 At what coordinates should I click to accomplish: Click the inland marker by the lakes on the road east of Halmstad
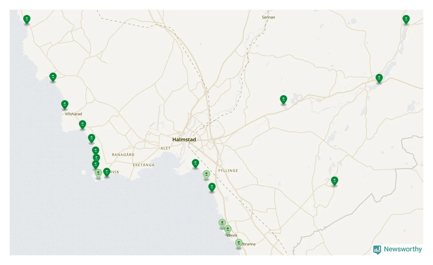click(x=283, y=100)
